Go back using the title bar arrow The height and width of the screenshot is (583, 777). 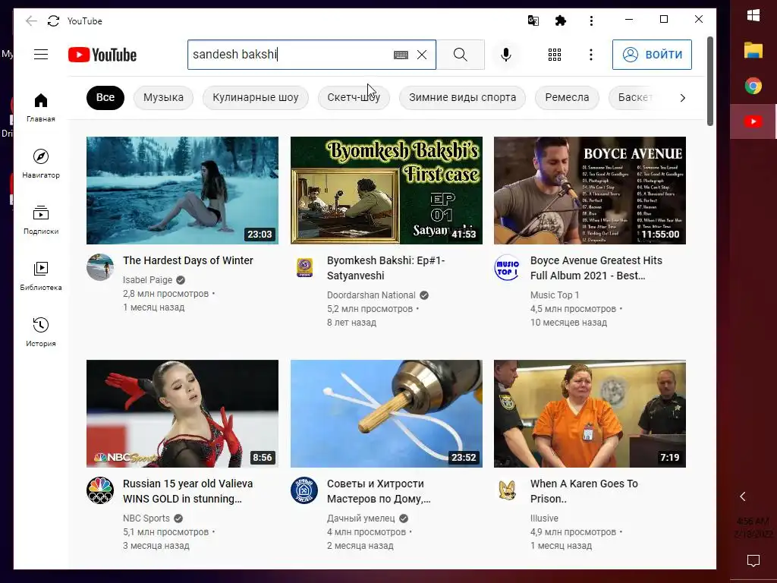click(x=31, y=20)
